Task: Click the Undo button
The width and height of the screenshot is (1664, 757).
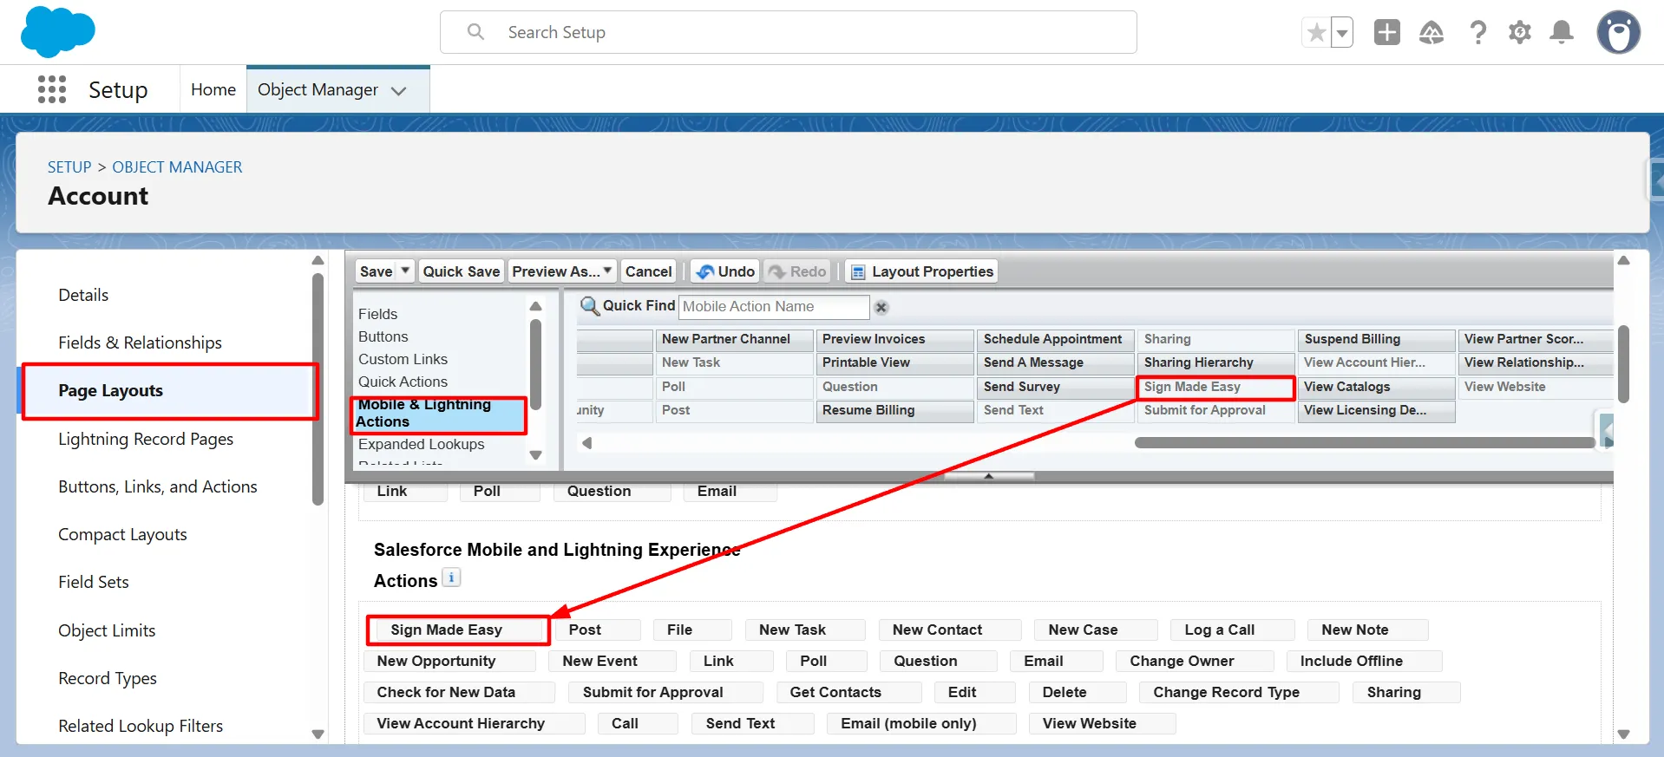Action: [x=724, y=271]
